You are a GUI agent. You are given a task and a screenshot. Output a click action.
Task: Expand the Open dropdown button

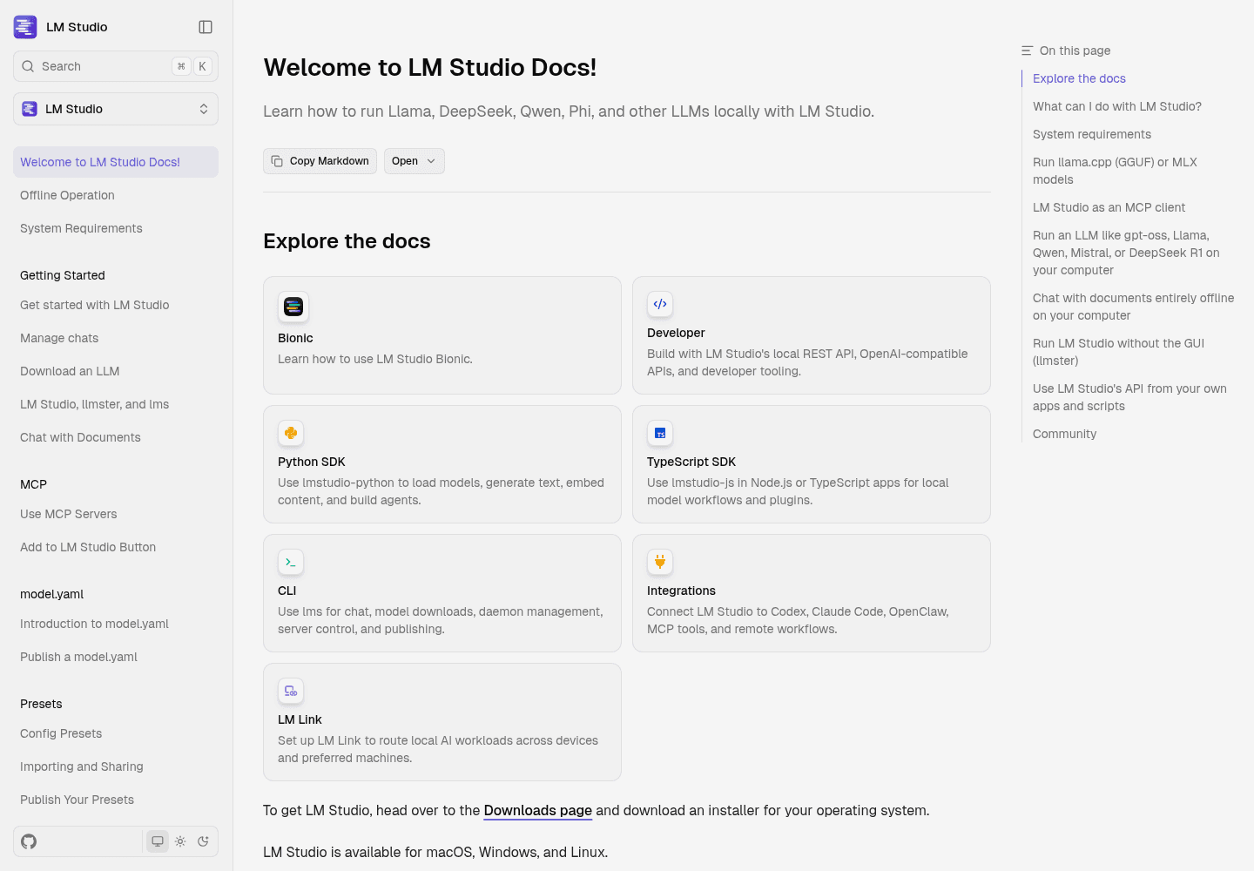pos(415,161)
